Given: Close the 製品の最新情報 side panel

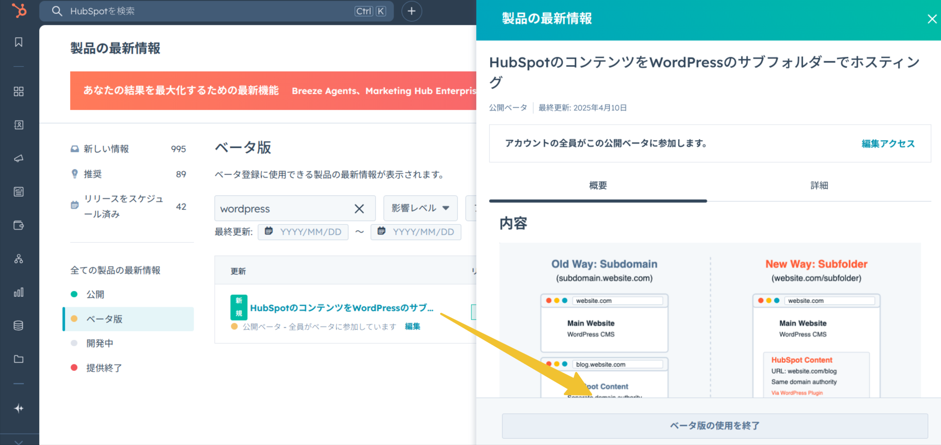Looking at the screenshot, I should click(932, 19).
